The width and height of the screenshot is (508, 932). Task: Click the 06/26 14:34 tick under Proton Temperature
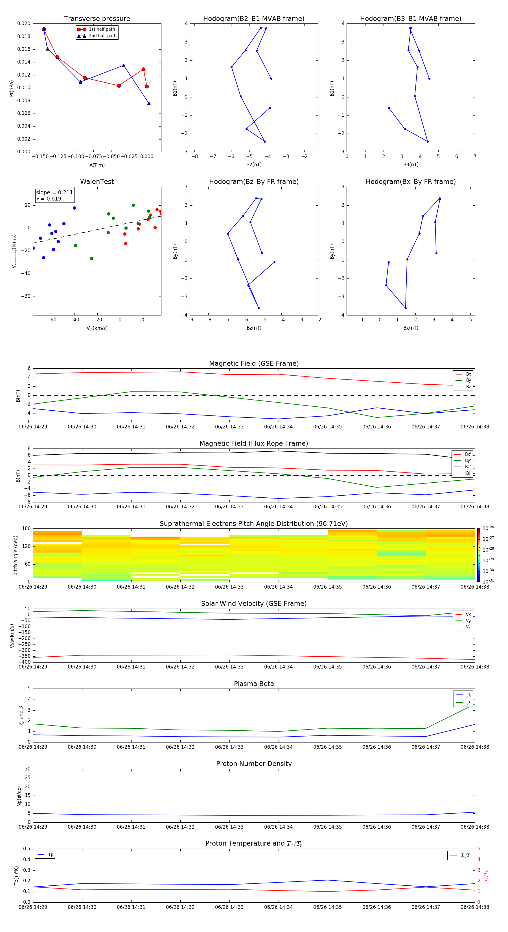pos(278,907)
